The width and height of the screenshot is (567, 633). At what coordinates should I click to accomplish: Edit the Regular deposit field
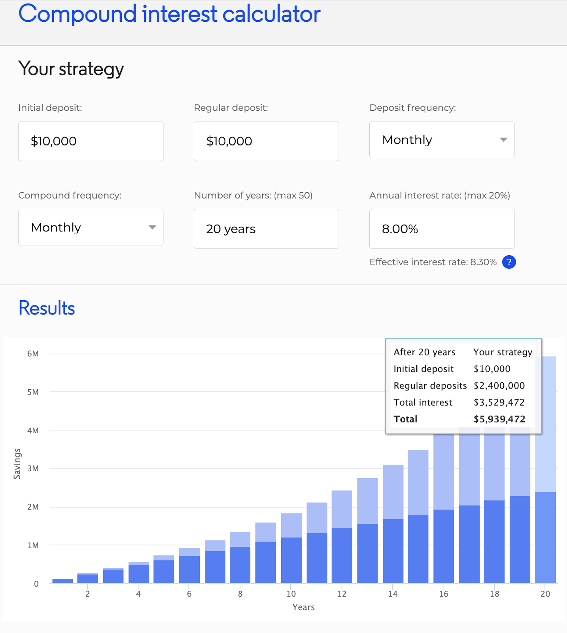tap(266, 141)
